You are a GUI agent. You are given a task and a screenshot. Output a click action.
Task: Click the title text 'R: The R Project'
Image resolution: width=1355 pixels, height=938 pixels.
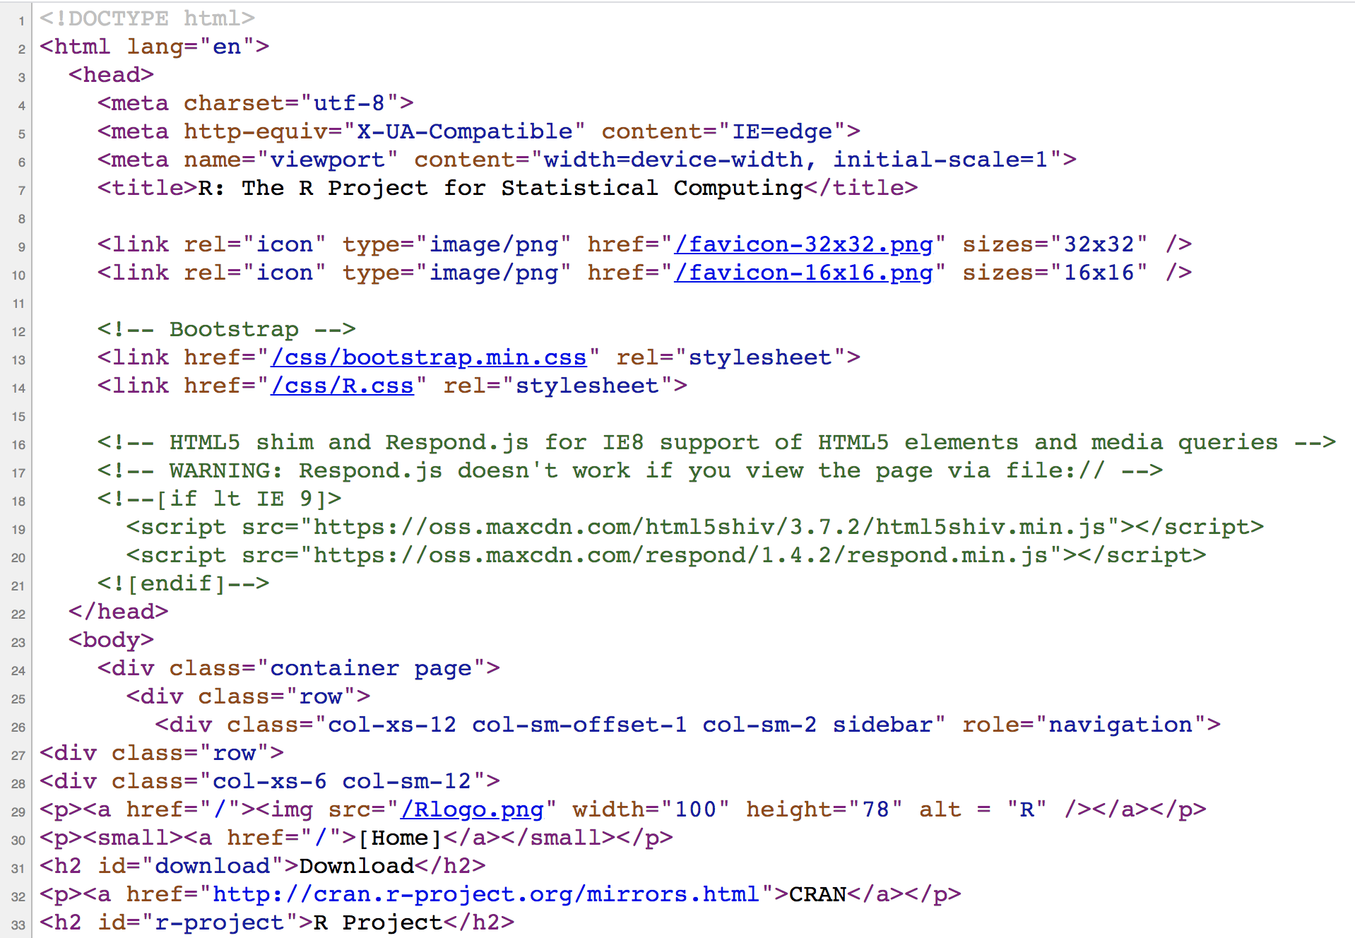click(313, 188)
